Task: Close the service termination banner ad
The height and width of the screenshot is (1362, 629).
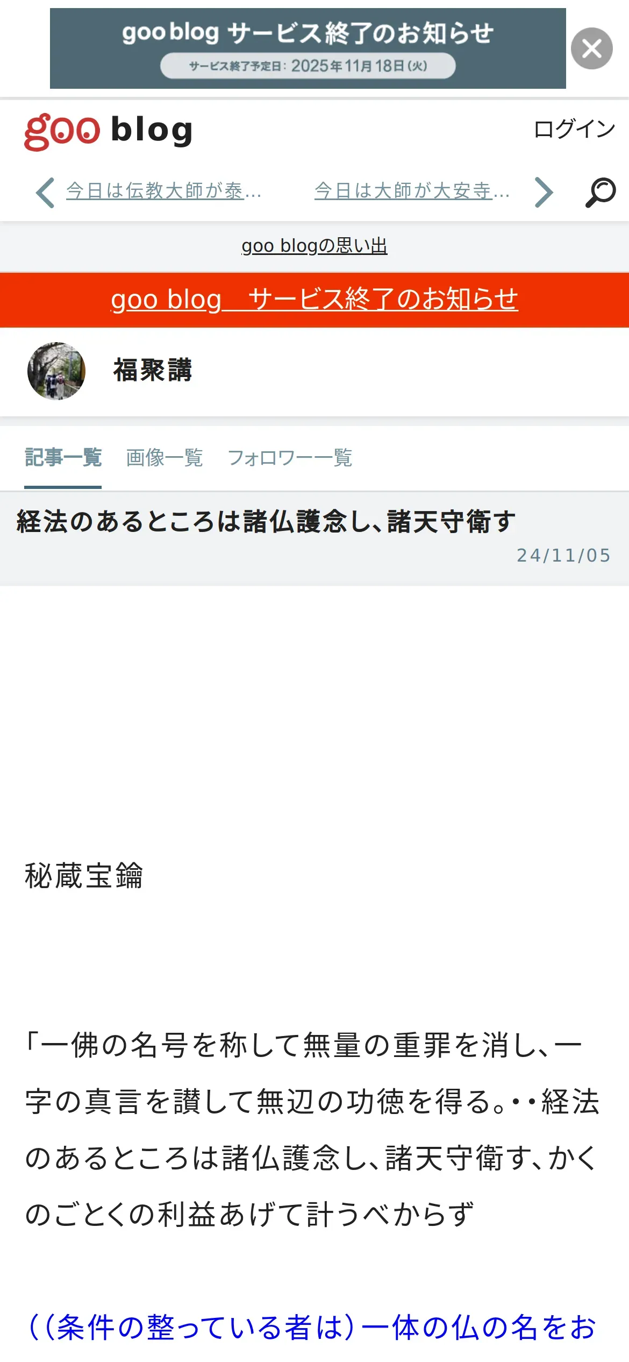Action: (591, 48)
